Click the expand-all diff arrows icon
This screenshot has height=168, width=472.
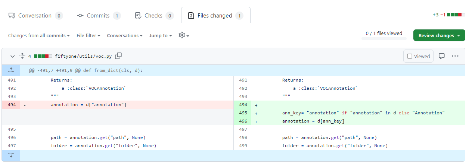[22, 56]
